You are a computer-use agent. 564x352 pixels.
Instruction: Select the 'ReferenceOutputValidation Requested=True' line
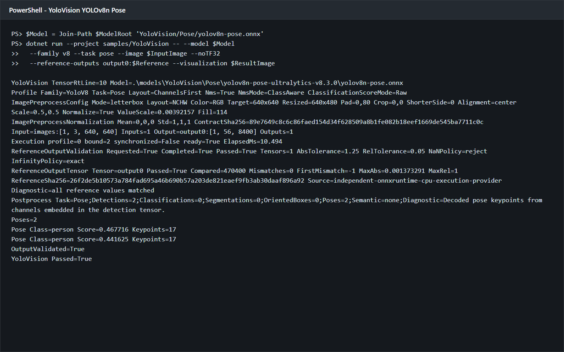[249, 151]
